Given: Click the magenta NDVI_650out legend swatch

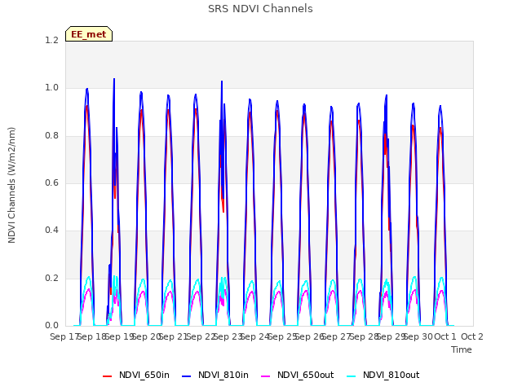Looking at the screenshot, I should pos(266,376).
